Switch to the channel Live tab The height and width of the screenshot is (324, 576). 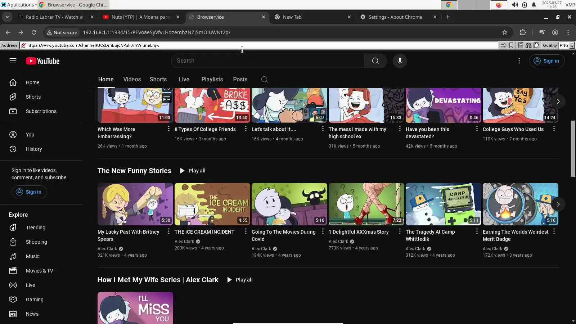184,80
